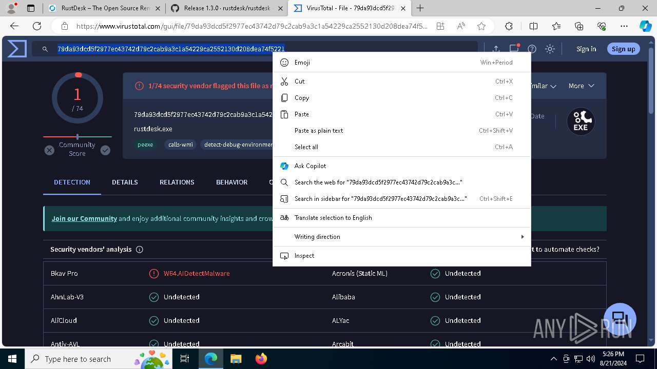This screenshot has width=657, height=369.
Task: Click Search the web for the hash
Action: coord(401,182)
